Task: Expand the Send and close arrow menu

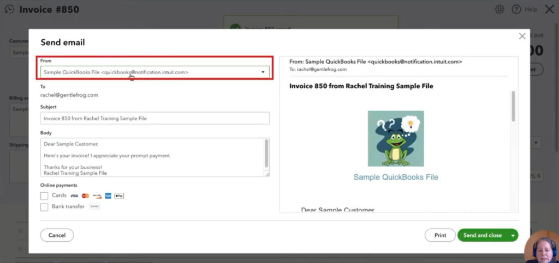Action: pyautogui.click(x=513, y=235)
